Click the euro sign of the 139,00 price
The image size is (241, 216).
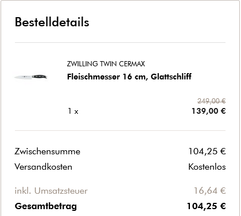click(x=223, y=111)
